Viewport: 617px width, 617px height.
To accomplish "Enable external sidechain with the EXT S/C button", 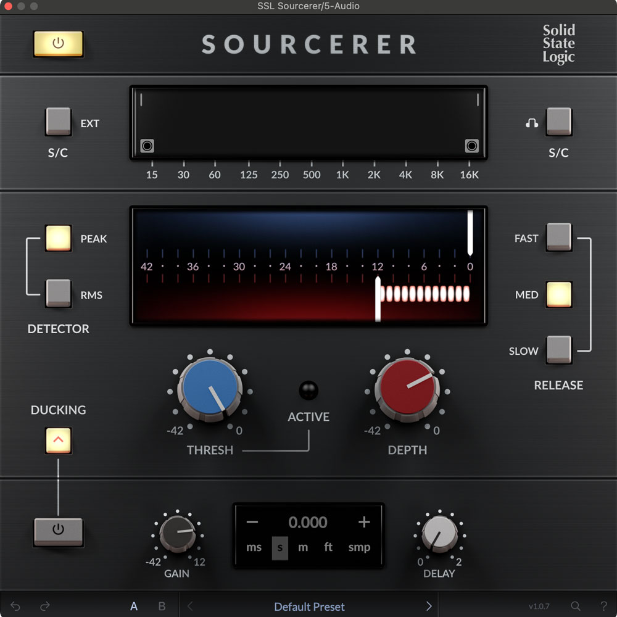I will 58,122.
